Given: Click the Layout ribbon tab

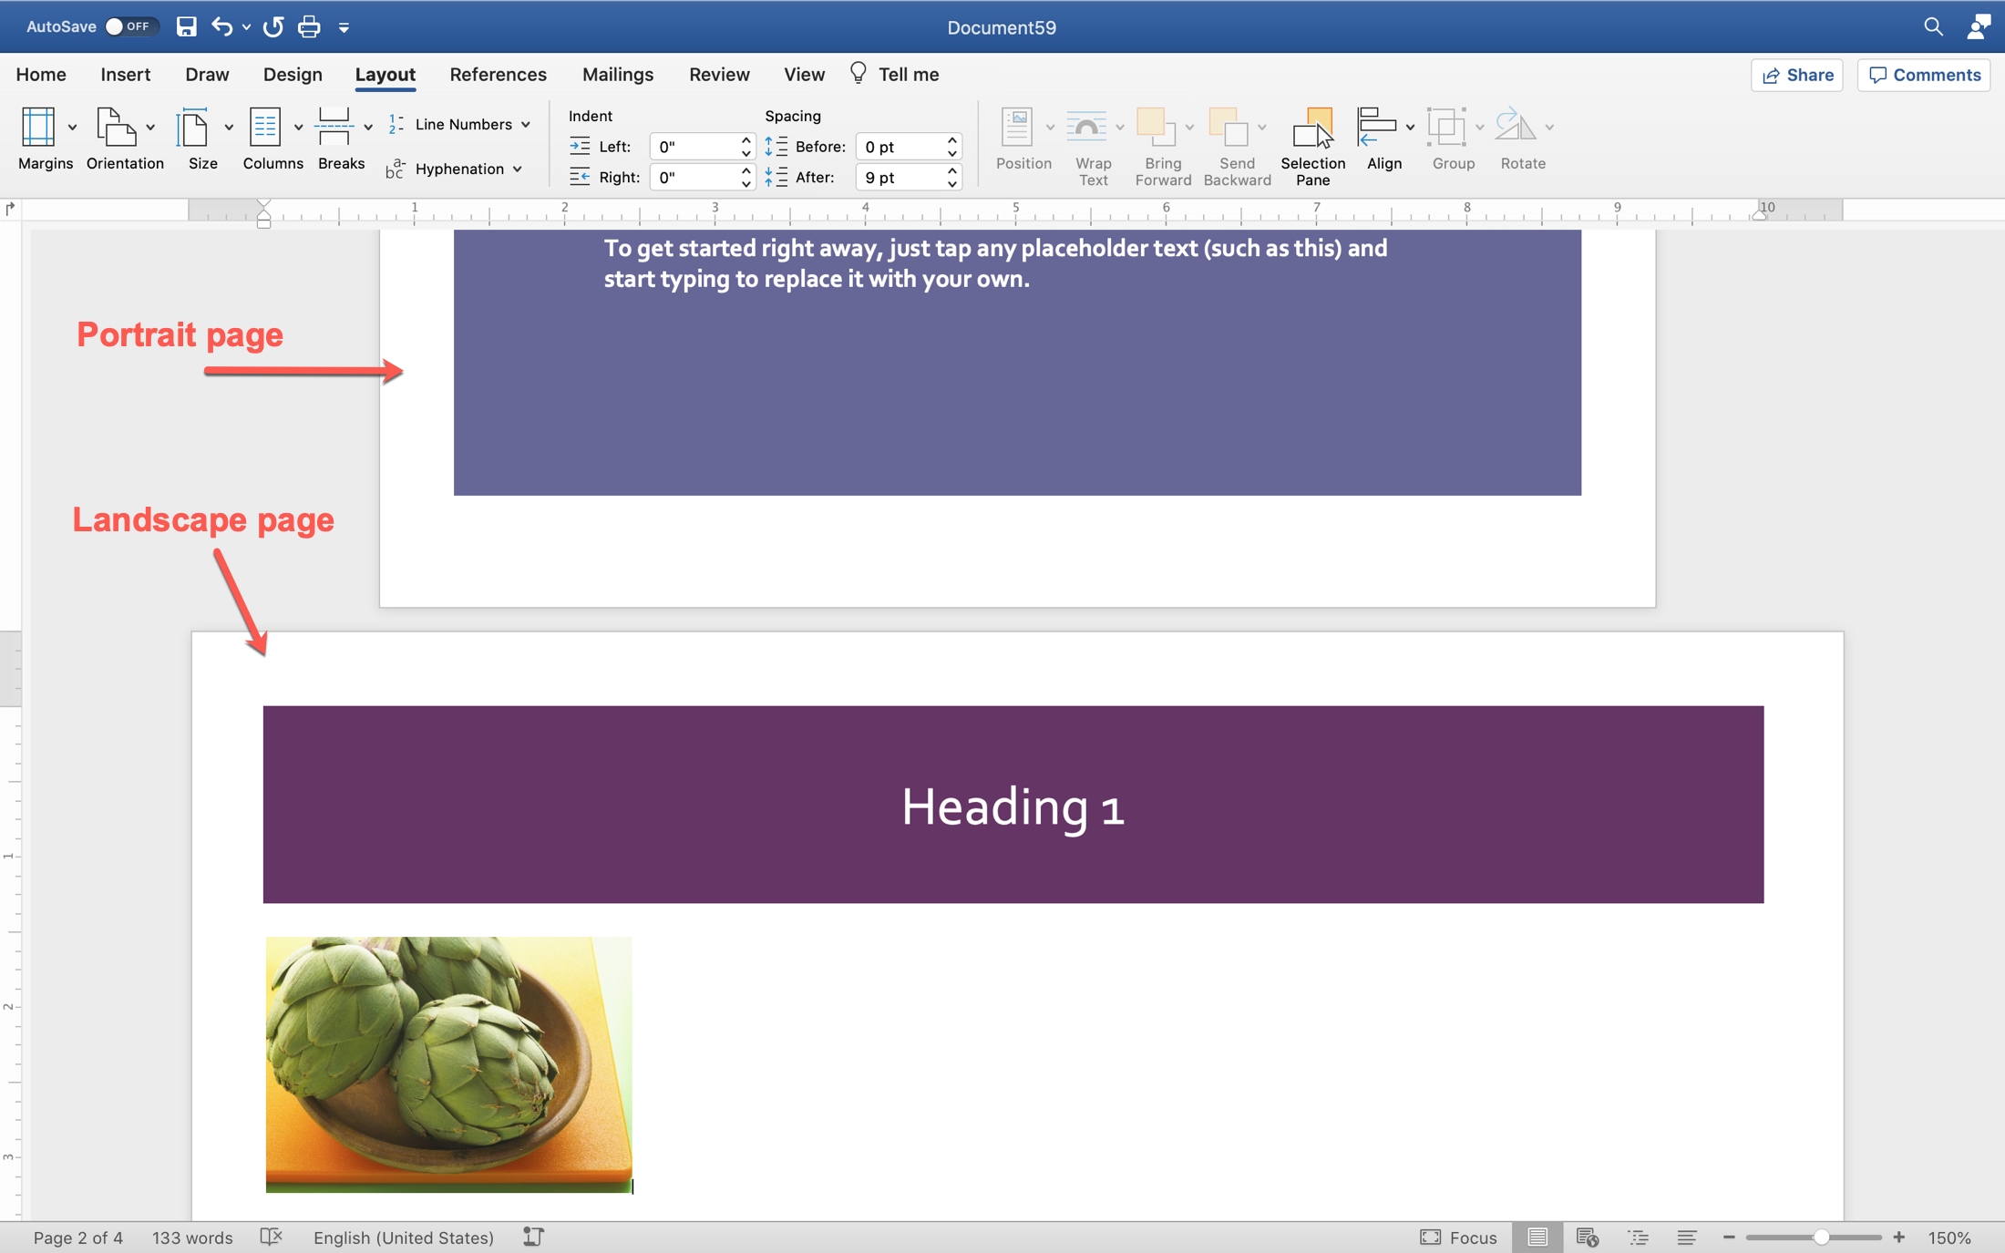Looking at the screenshot, I should tap(386, 74).
